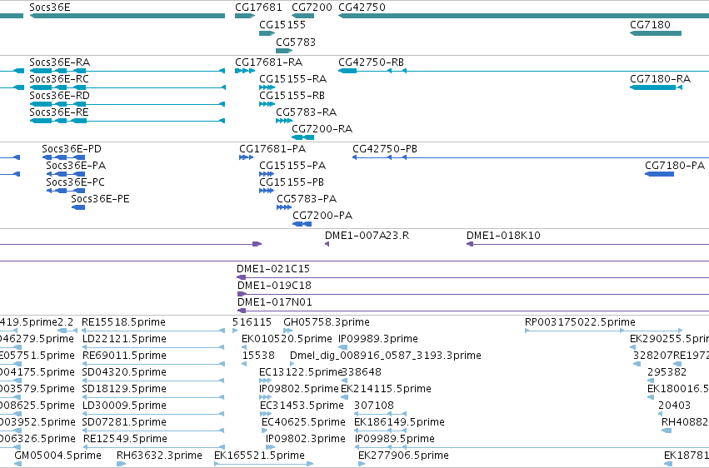Select protein Socs36E-PE
Screen dimensions: 709x468
[78, 207]
